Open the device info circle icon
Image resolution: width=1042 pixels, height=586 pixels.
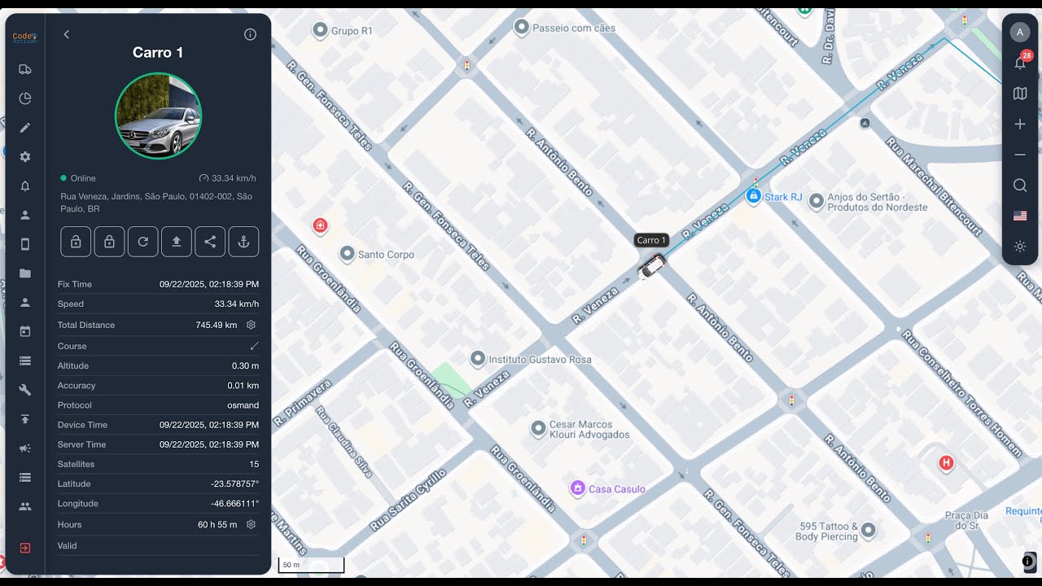point(250,34)
